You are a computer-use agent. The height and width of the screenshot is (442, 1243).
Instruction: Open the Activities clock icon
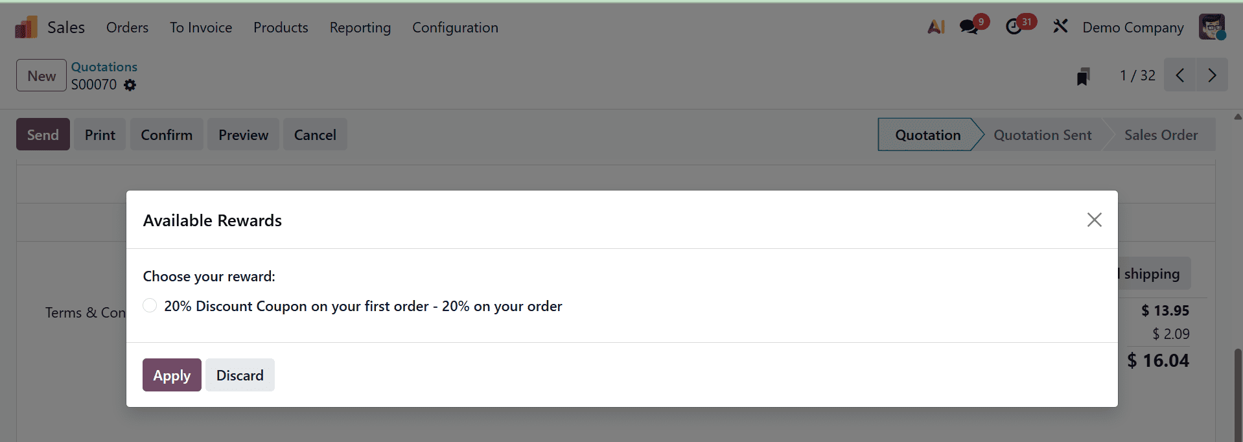pos(1015,27)
